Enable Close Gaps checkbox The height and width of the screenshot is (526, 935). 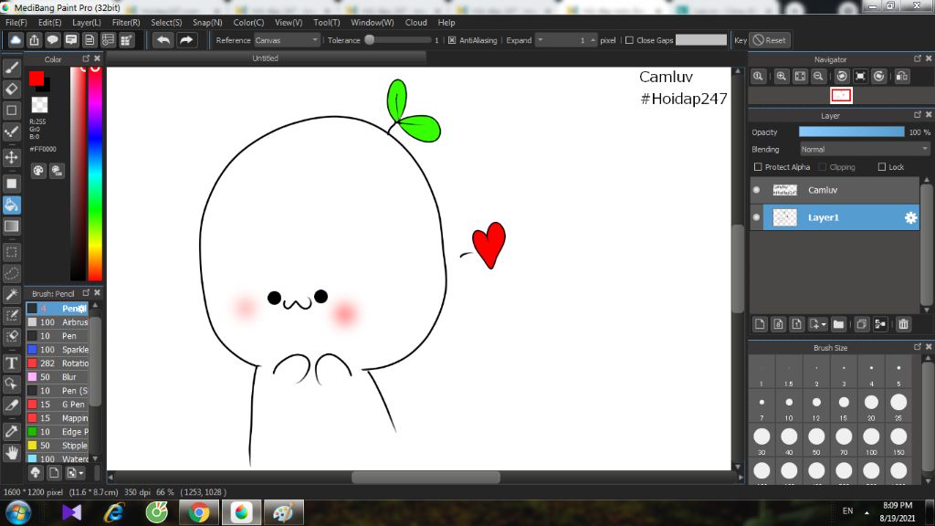click(x=629, y=40)
